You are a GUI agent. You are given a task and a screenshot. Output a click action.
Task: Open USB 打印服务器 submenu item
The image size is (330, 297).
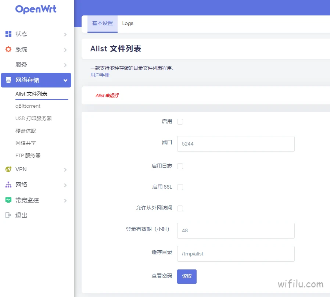point(33,118)
